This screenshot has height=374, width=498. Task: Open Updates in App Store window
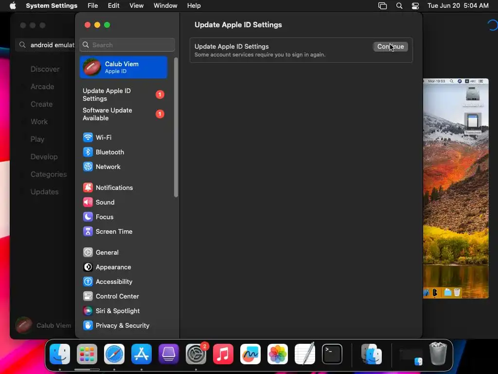(x=44, y=192)
